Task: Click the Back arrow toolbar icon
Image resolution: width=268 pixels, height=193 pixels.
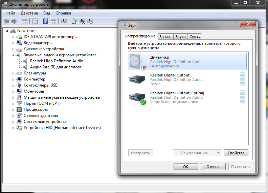Action: coord(6,22)
